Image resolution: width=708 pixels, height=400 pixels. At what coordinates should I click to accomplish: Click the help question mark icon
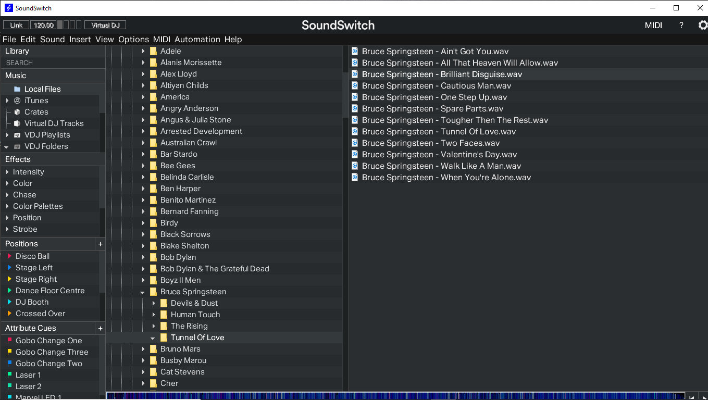click(x=681, y=25)
